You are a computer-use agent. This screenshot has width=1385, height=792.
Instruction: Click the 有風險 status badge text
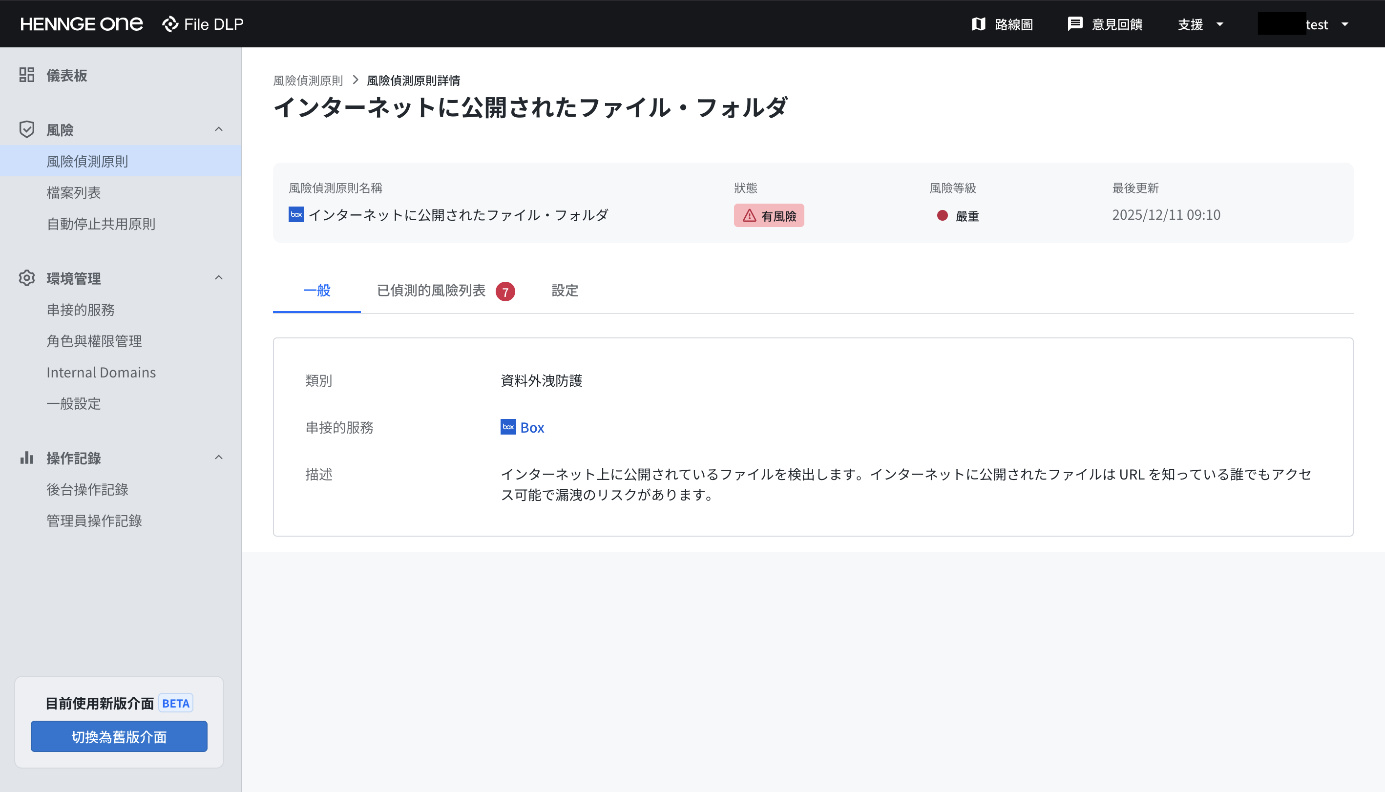[778, 216]
